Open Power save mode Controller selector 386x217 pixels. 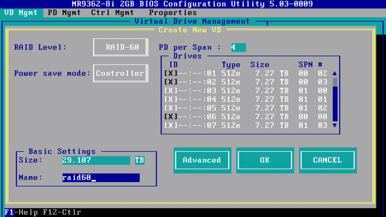click(x=121, y=74)
